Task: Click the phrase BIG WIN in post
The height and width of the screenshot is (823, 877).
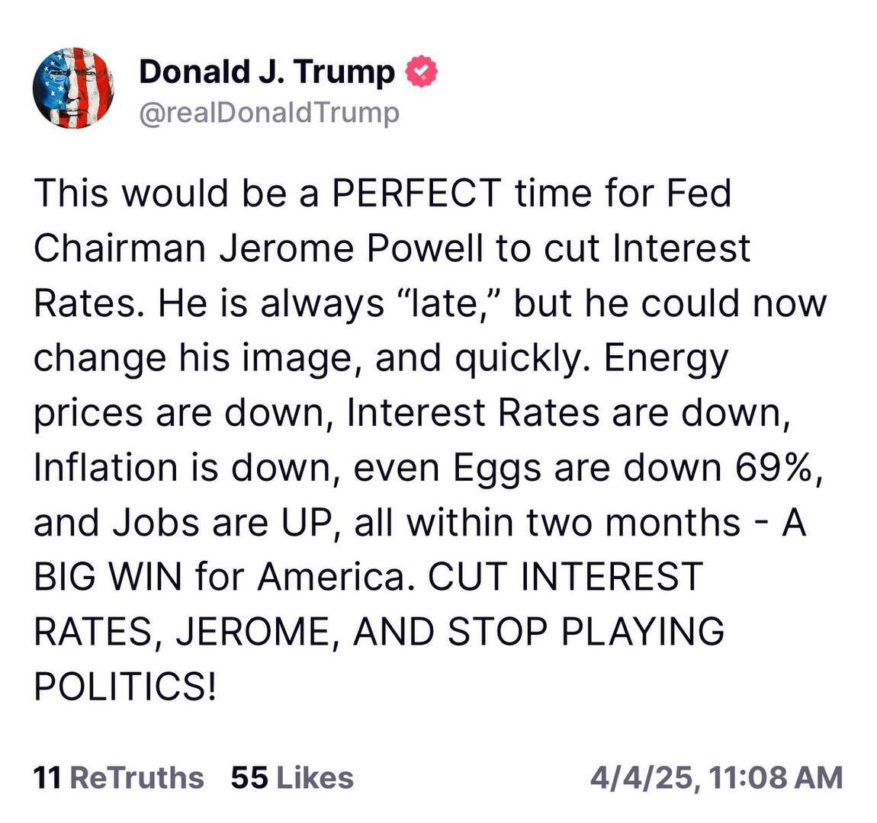Action: point(108,576)
